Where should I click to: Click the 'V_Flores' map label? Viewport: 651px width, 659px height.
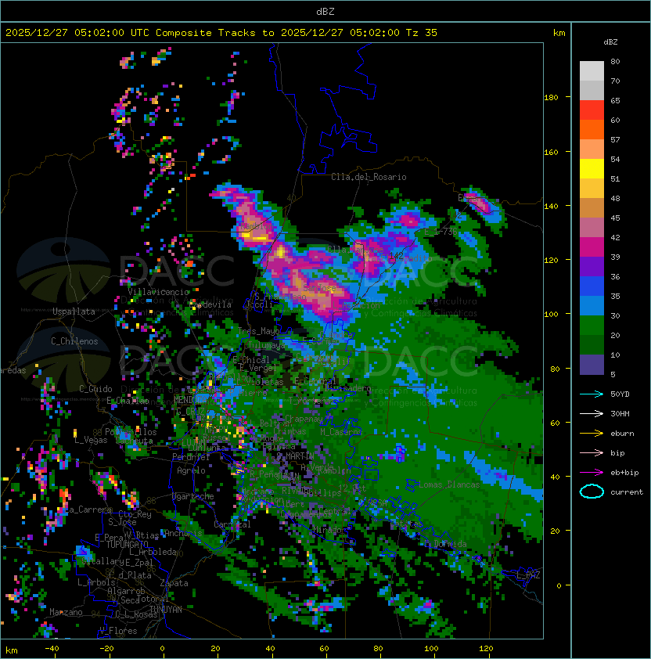click(x=118, y=631)
